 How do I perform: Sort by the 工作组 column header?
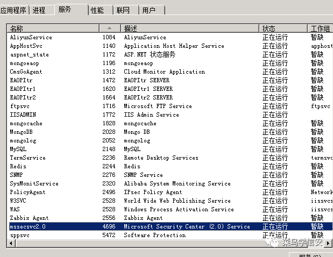[320, 28]
